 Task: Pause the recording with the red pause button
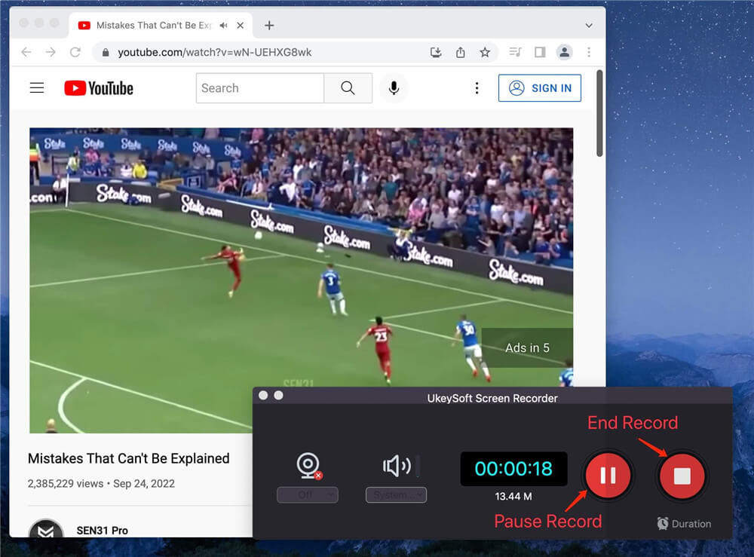[x=608, y=476]
